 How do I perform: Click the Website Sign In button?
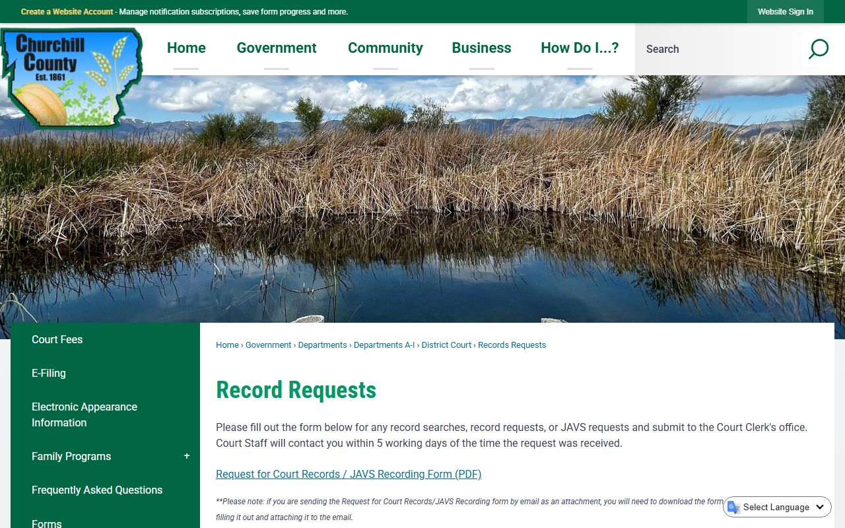pos(785,12)
